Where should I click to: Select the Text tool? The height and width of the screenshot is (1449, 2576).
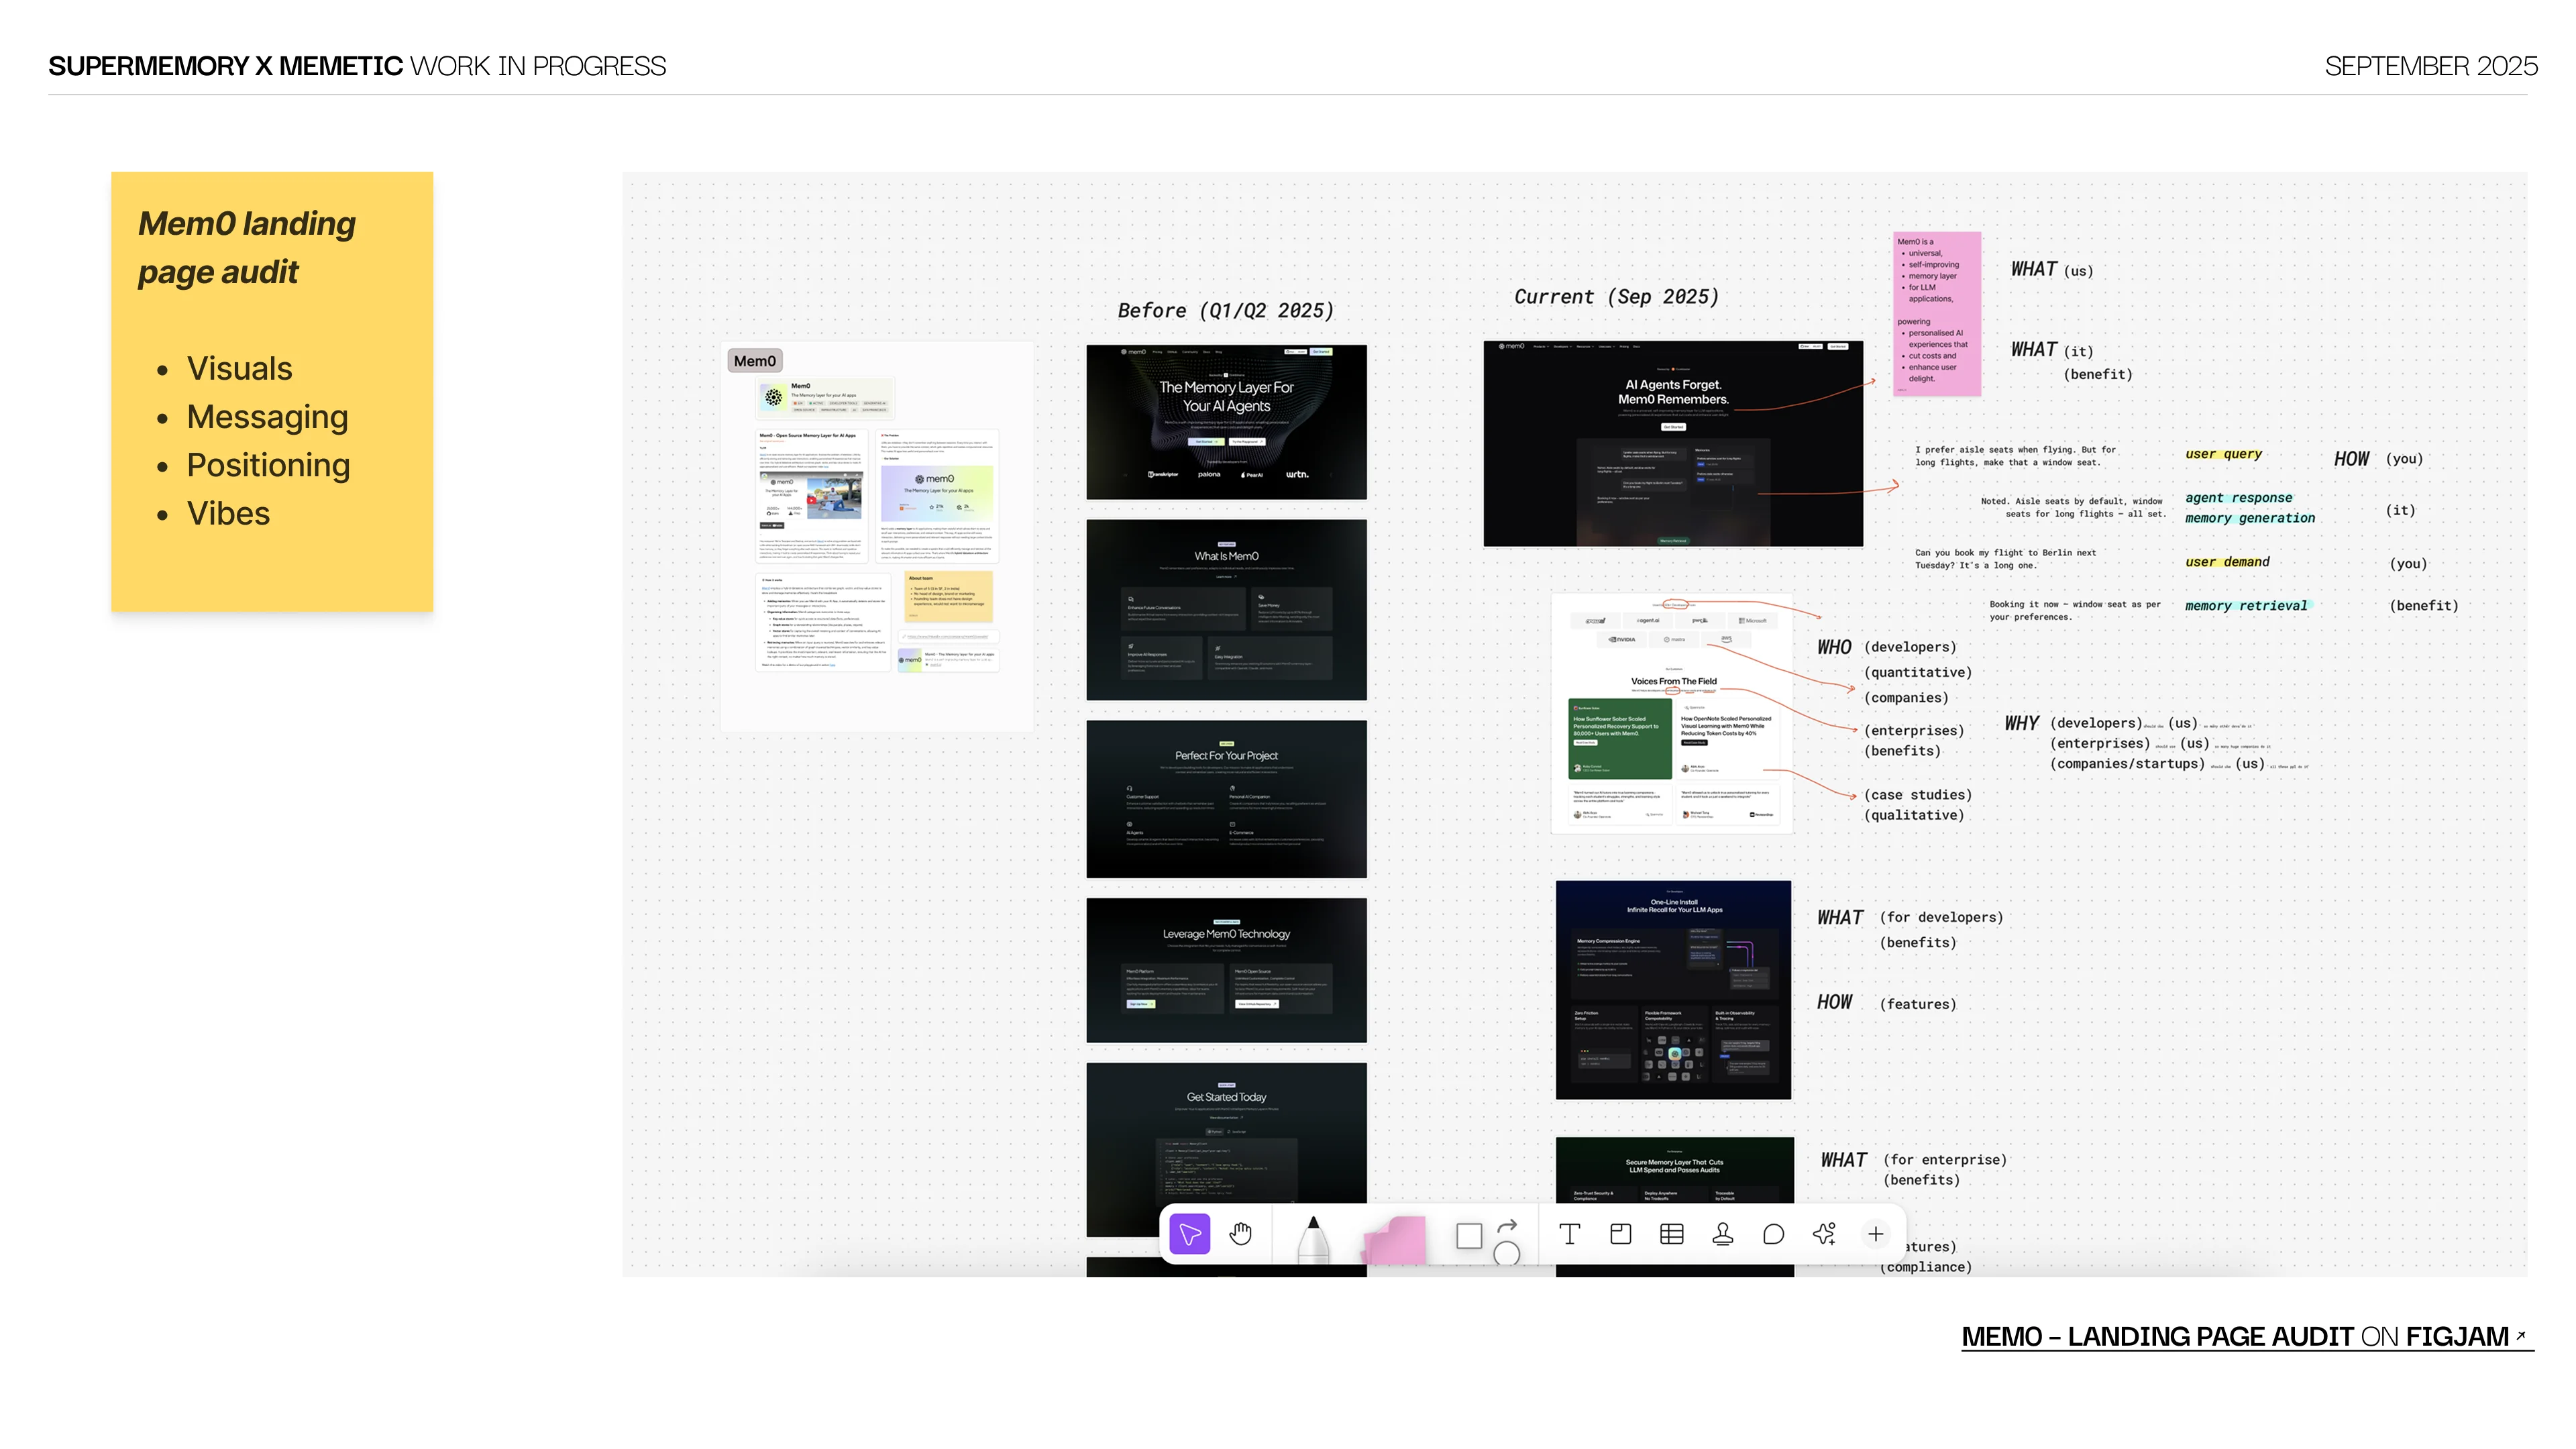1569,1234
